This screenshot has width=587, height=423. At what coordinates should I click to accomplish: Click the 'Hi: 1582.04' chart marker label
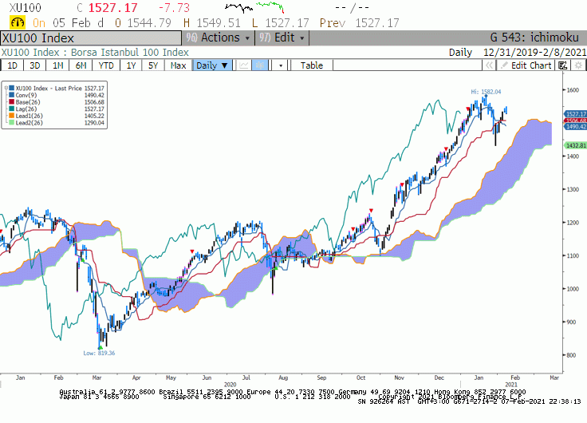[486, 92]
